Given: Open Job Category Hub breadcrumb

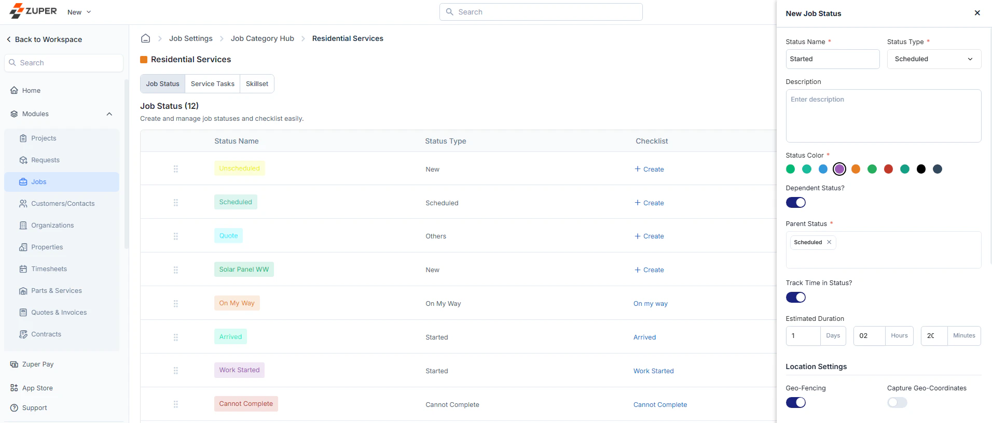Looking at the screenshot, I should click(x=262, y=38).
